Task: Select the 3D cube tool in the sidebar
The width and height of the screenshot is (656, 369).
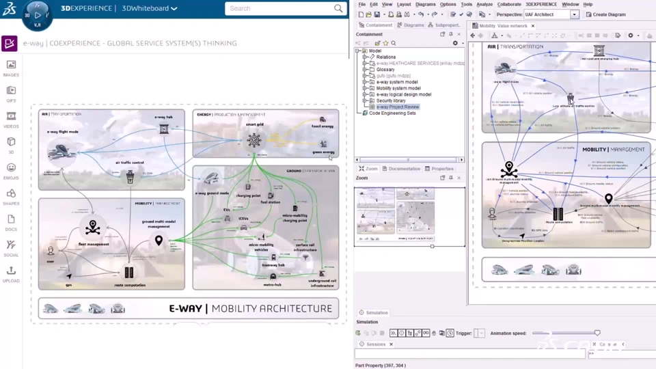Action: tap(11, 145)
